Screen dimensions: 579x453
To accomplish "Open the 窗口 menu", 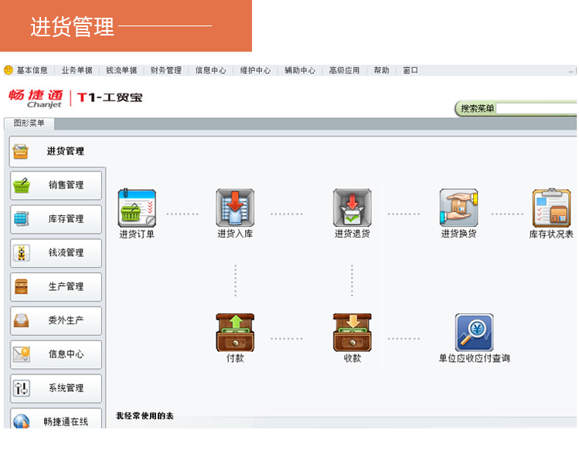I will pos(410,70).
